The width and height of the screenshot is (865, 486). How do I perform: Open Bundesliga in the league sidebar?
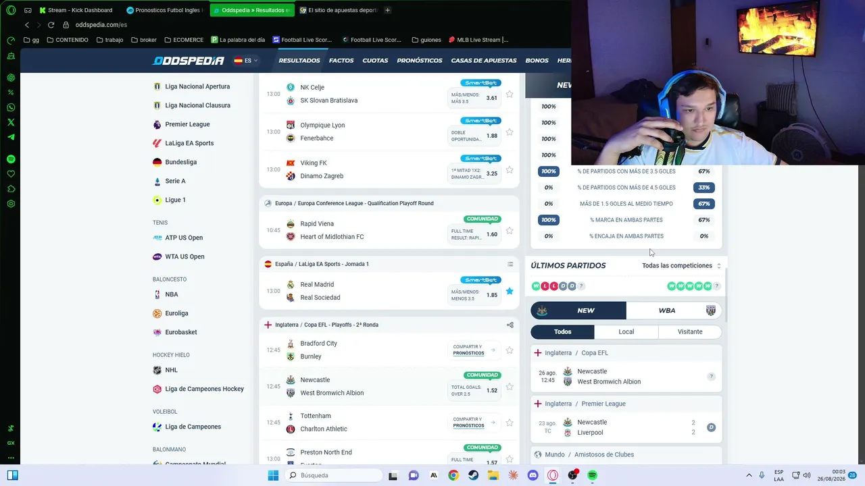[174, 162]
